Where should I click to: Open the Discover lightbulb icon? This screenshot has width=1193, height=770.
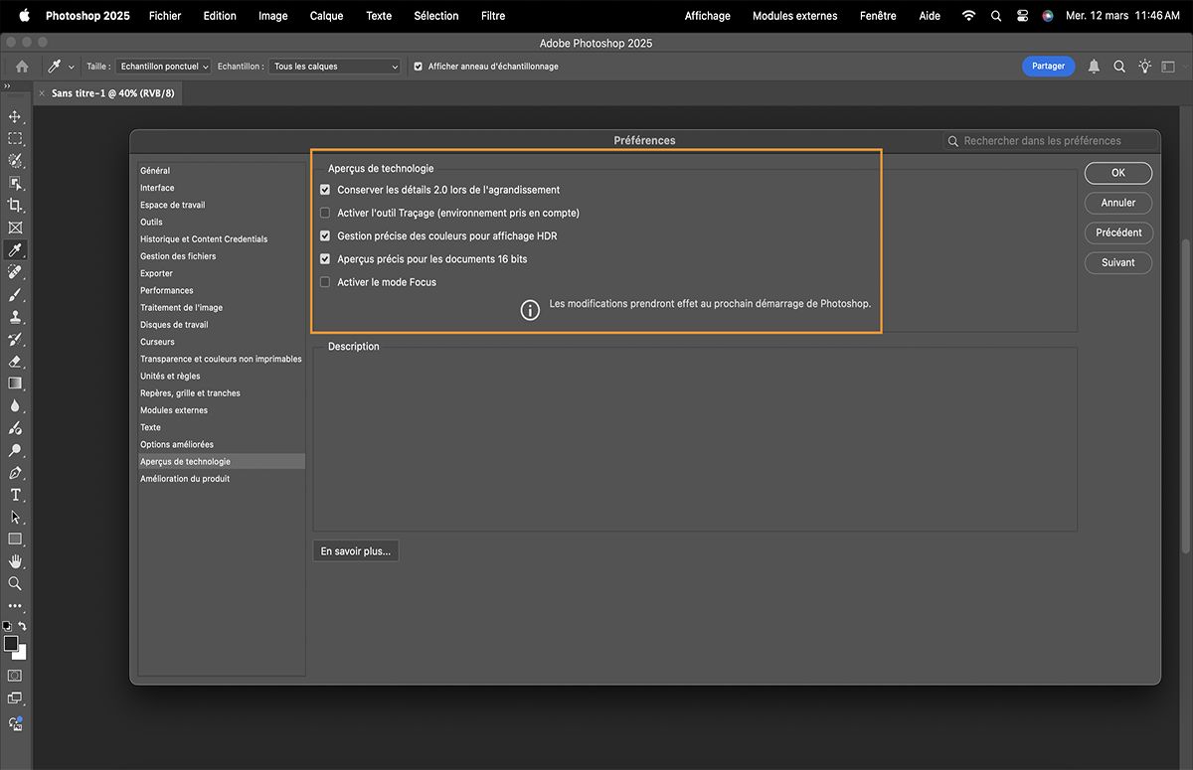(1145, 67)
